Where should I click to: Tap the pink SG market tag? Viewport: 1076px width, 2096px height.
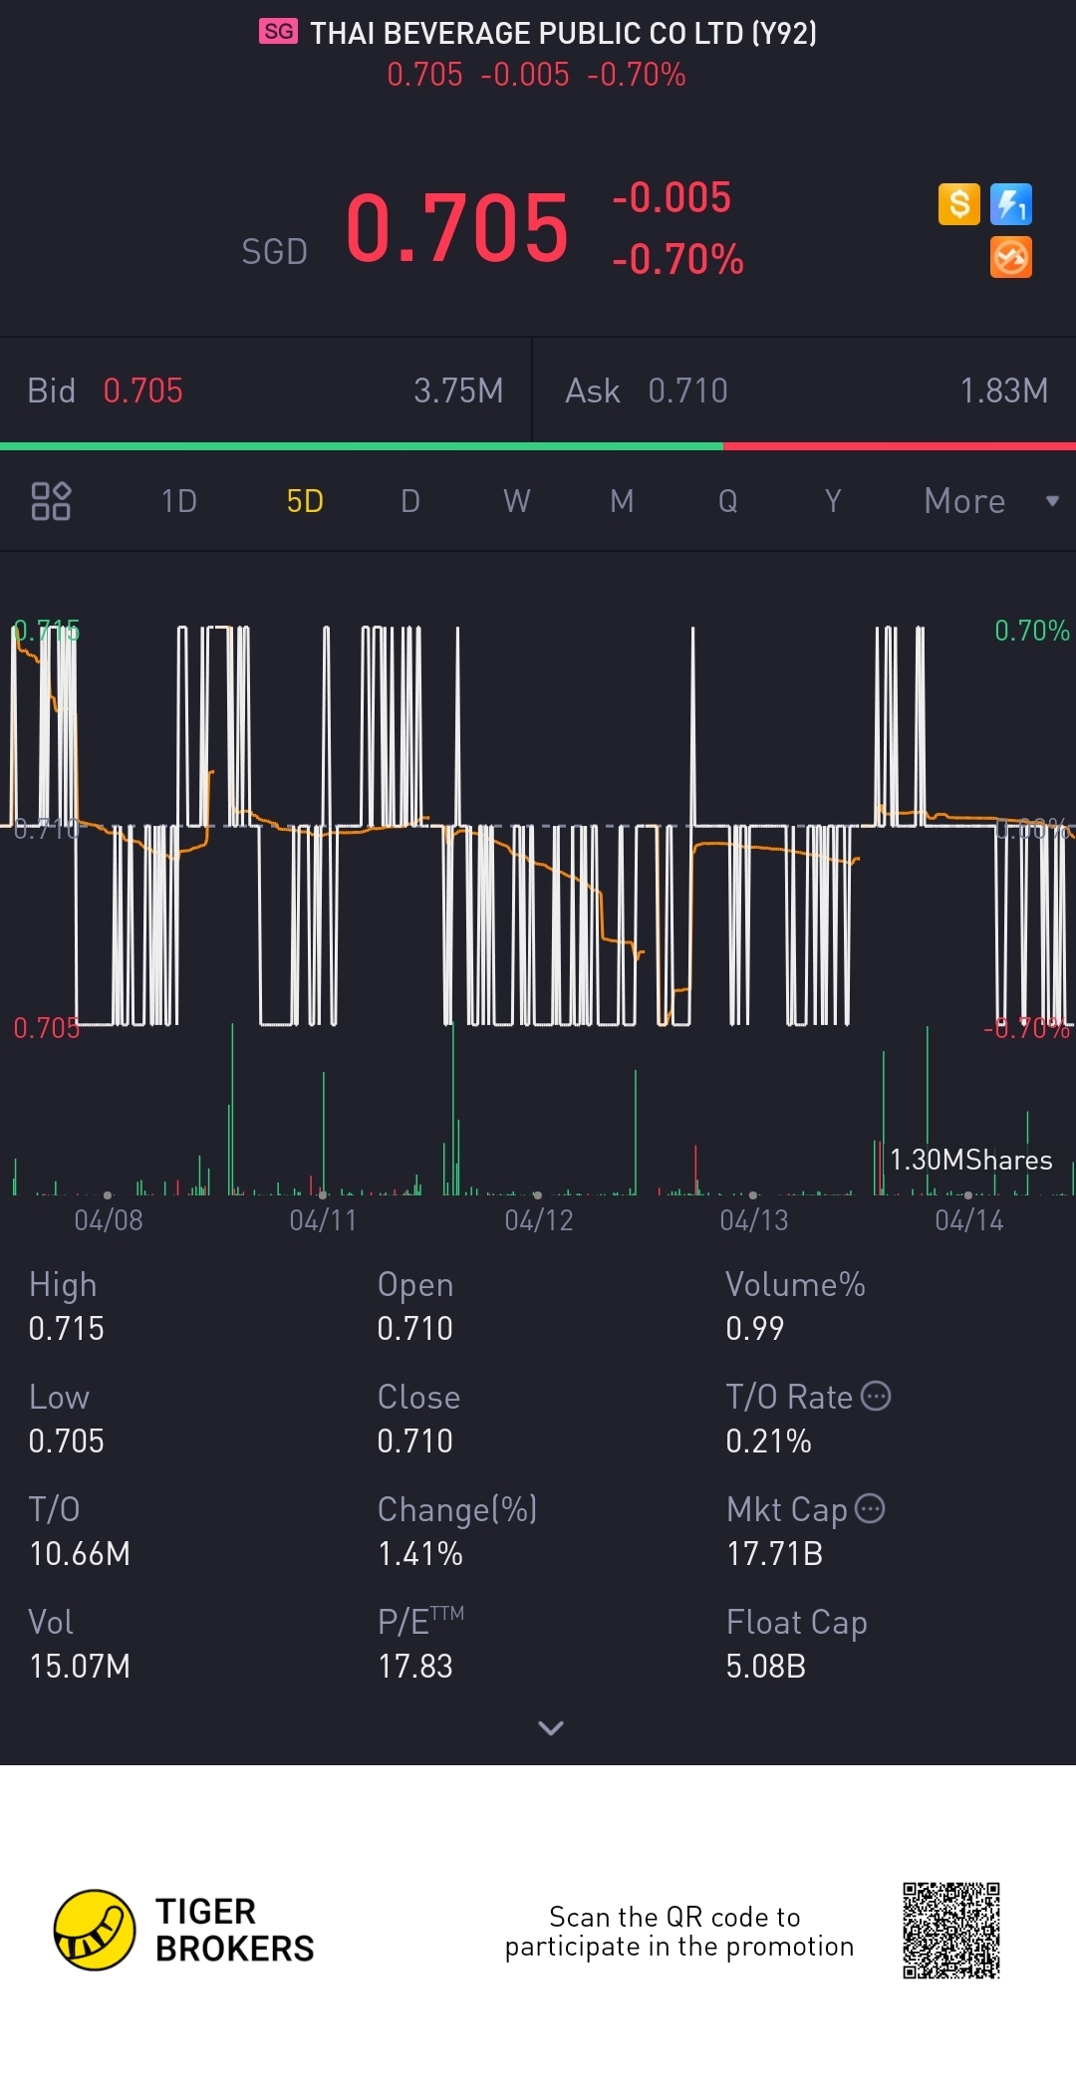(x=278, y=32)
